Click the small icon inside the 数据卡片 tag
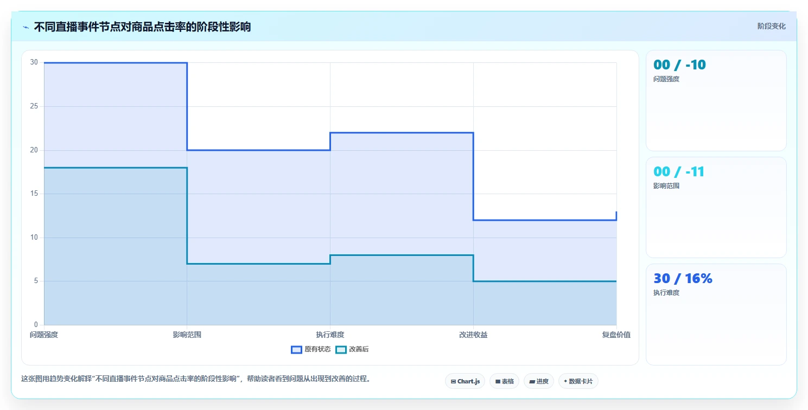Screen dimensions: 808x410 [x=565, y=381]
